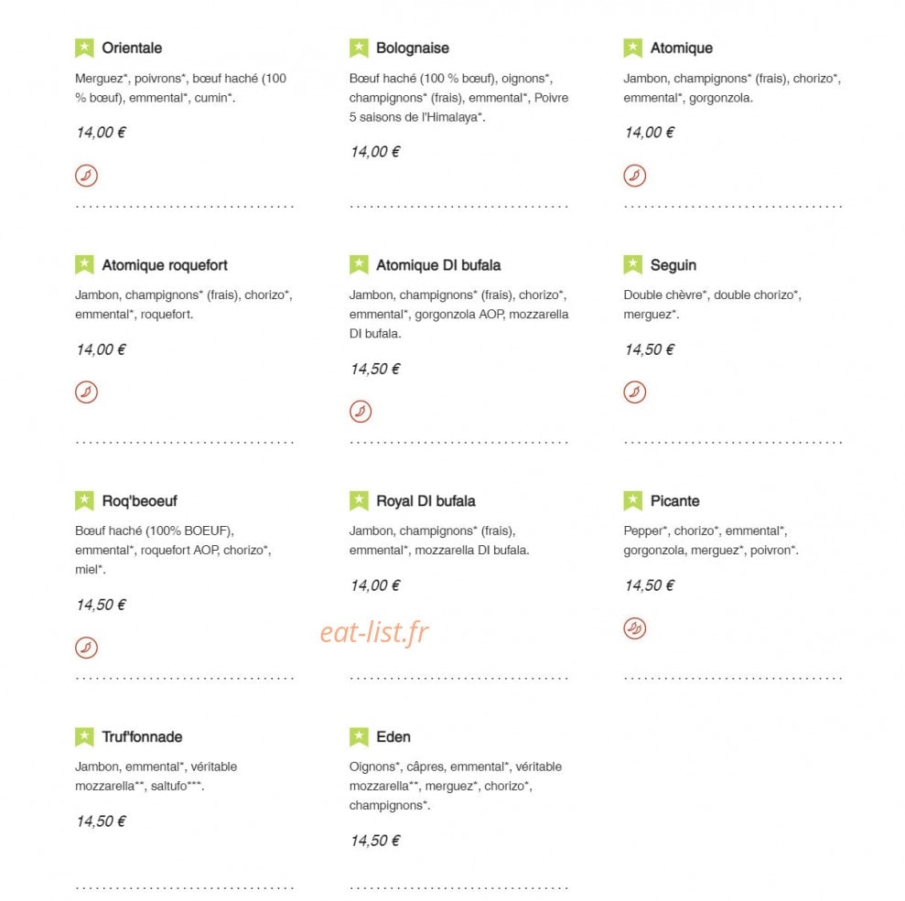Click the chili icon under Roq'beoeuf
Screen dimensions: 905x901
[86, 648]
